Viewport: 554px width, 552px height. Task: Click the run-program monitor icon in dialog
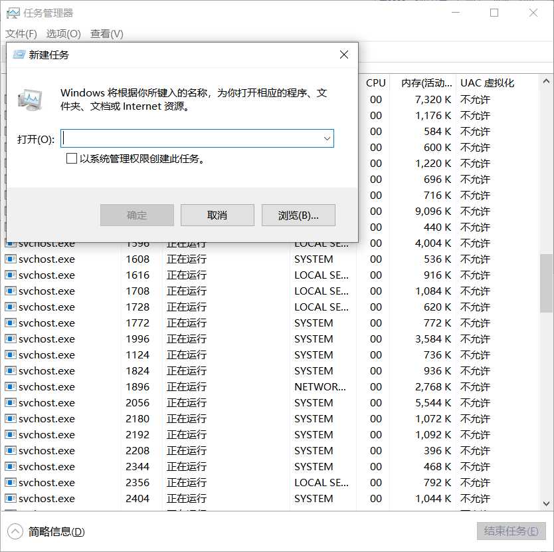point(30,100)
